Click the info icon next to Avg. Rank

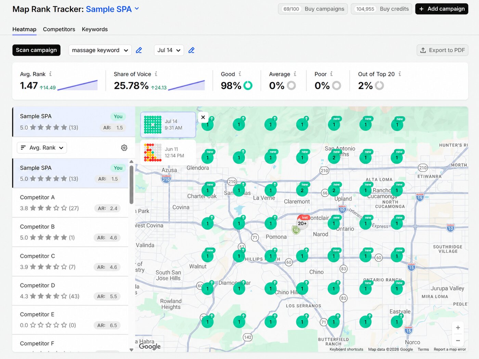[x=50, y=74]
